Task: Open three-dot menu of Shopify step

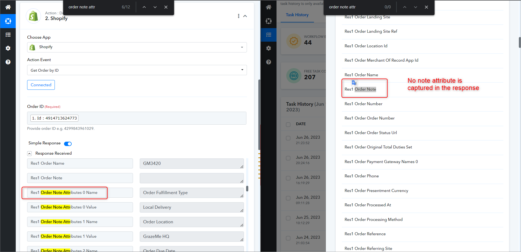Action: (239, 16)
